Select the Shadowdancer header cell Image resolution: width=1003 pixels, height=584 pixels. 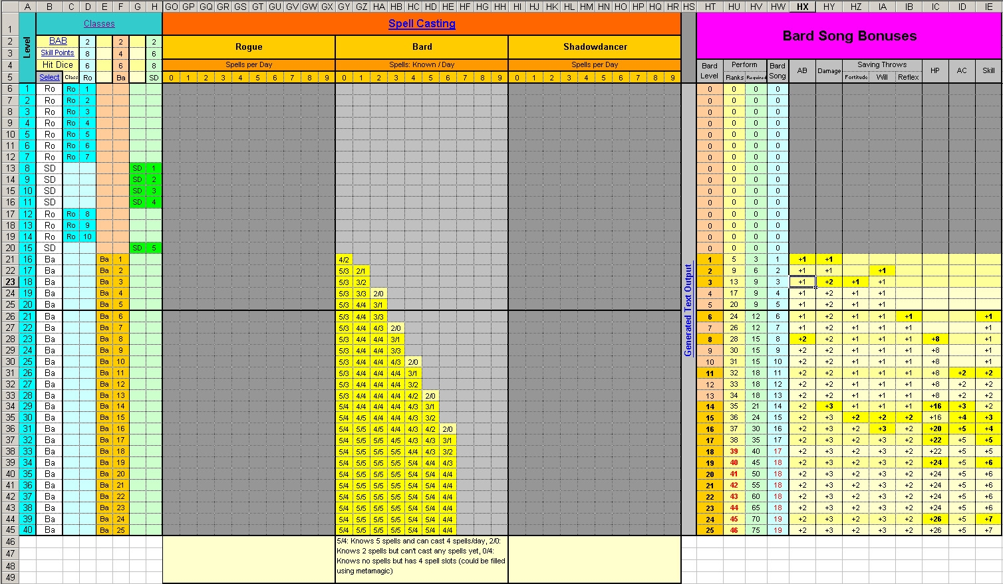coord(595,47)
